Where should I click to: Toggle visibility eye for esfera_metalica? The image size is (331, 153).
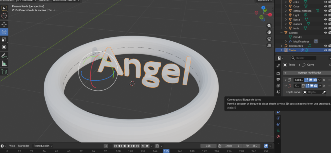325,11
